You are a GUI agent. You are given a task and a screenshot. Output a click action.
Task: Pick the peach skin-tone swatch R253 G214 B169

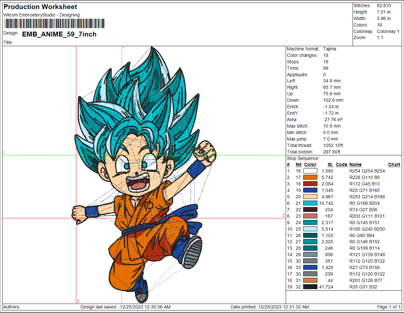coord(310,197)
